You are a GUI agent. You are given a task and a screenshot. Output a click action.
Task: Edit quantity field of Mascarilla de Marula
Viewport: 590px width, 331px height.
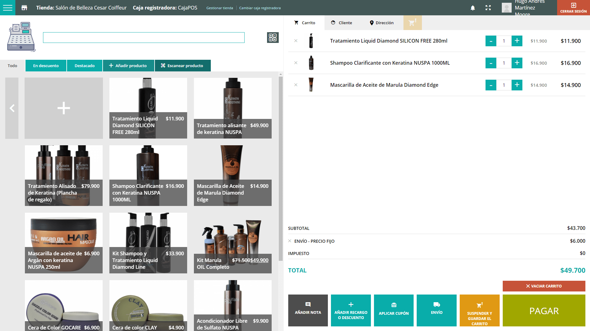[504, 85]
